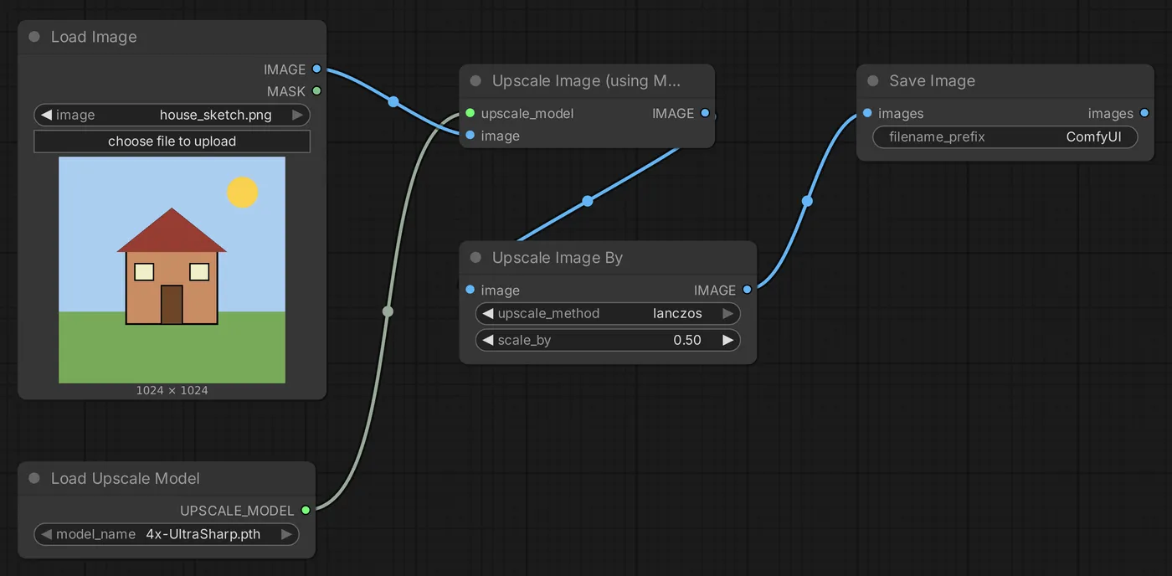This screenshot has width=1172, height=576.
Task: Click the image input port on Upscale Image (using Model)
Action: (470, 136)
